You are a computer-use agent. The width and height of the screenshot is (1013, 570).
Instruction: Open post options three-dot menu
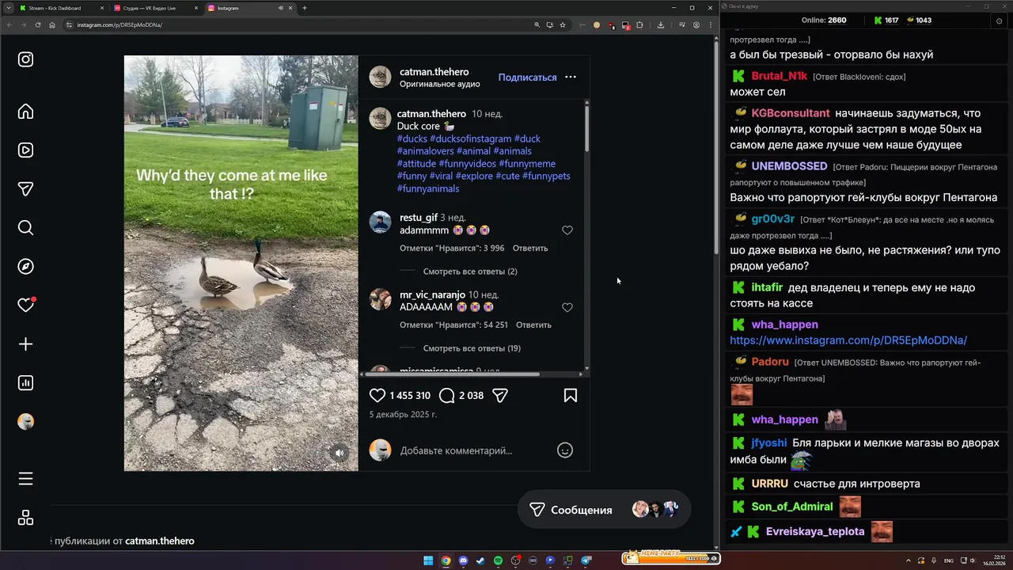pos(571,77)
